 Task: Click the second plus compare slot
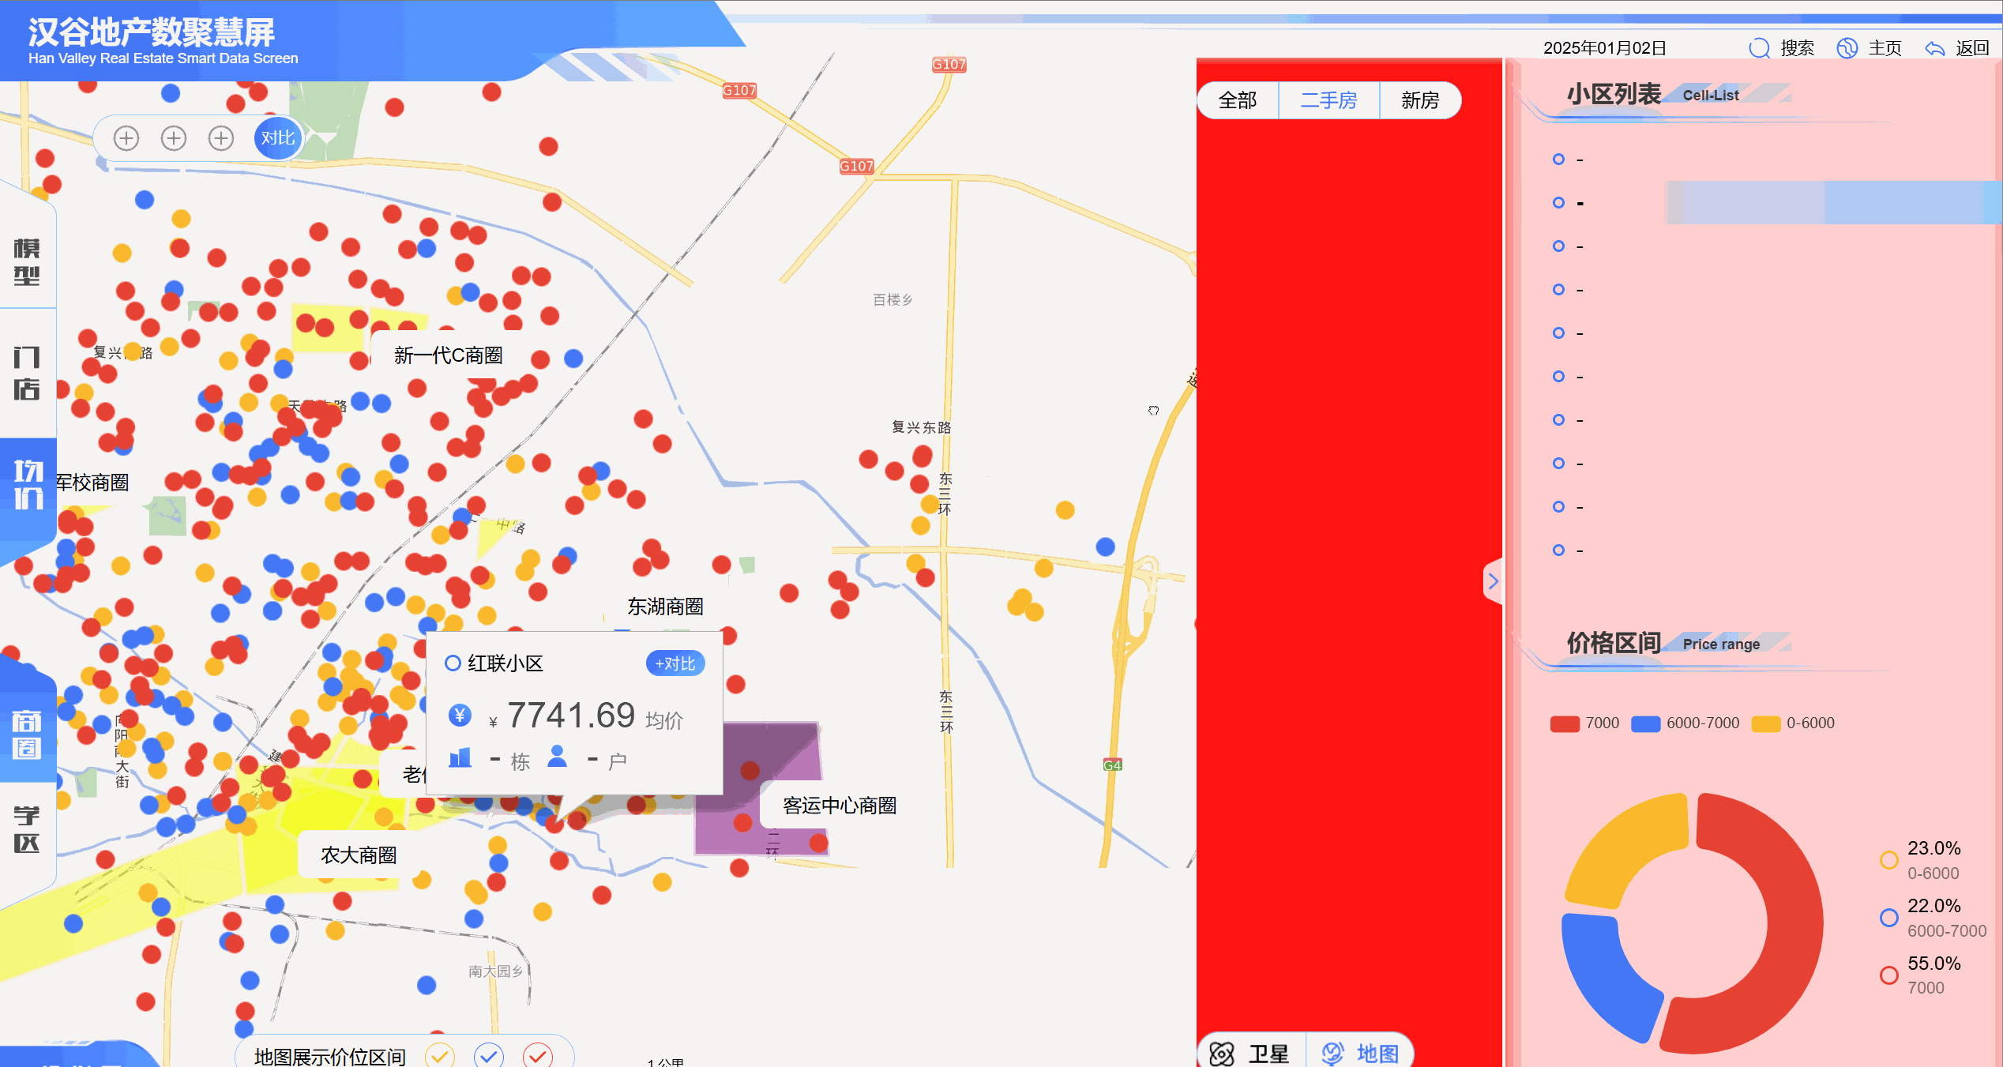[x=174, y=138]
